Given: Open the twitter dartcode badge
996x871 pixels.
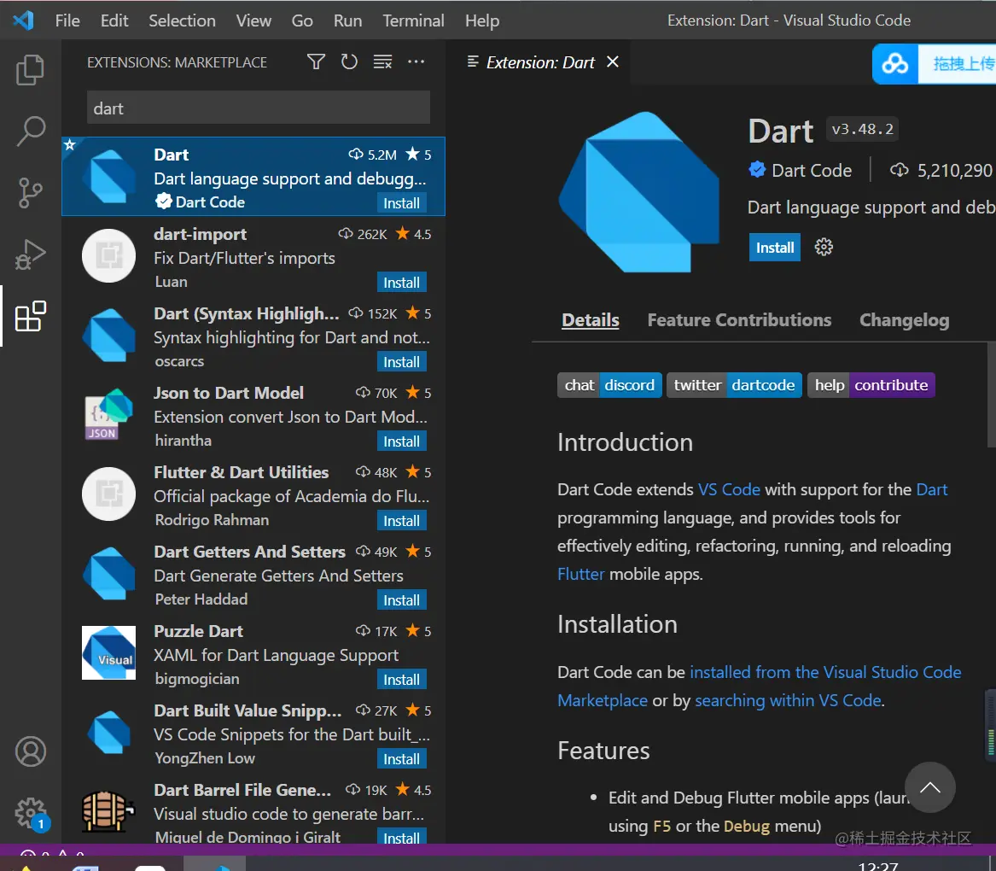Looking at the screenshot, I should point(734,384).
